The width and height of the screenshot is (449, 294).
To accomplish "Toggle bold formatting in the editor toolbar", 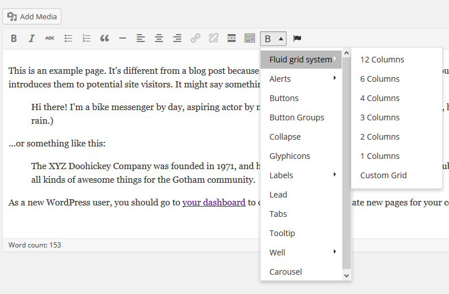I will click(x=14, y=38).
